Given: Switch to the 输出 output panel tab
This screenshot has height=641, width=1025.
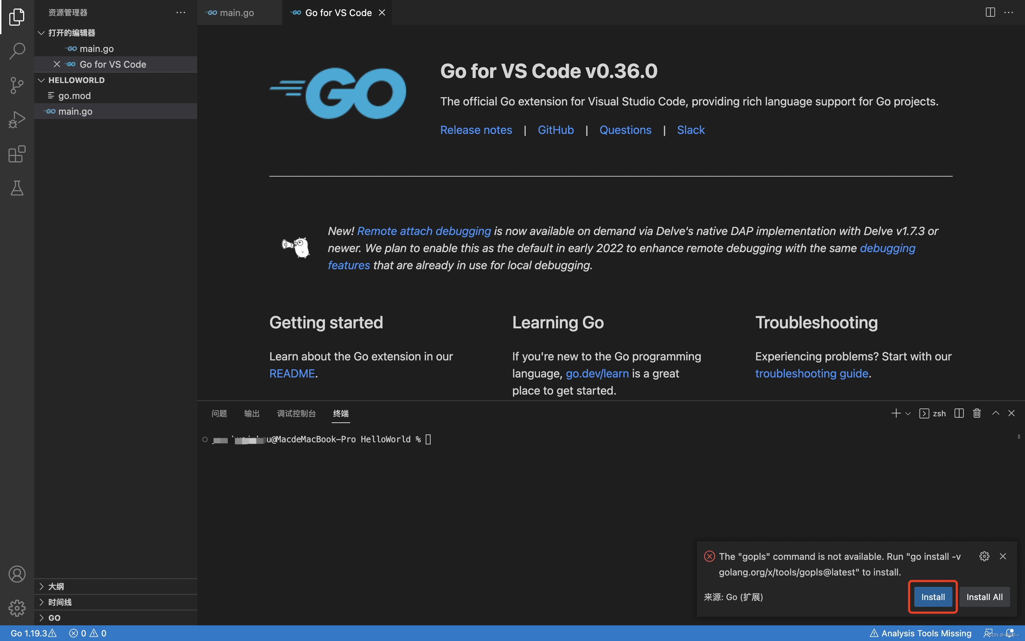Looking at the screenshot, I should point(252,413).
